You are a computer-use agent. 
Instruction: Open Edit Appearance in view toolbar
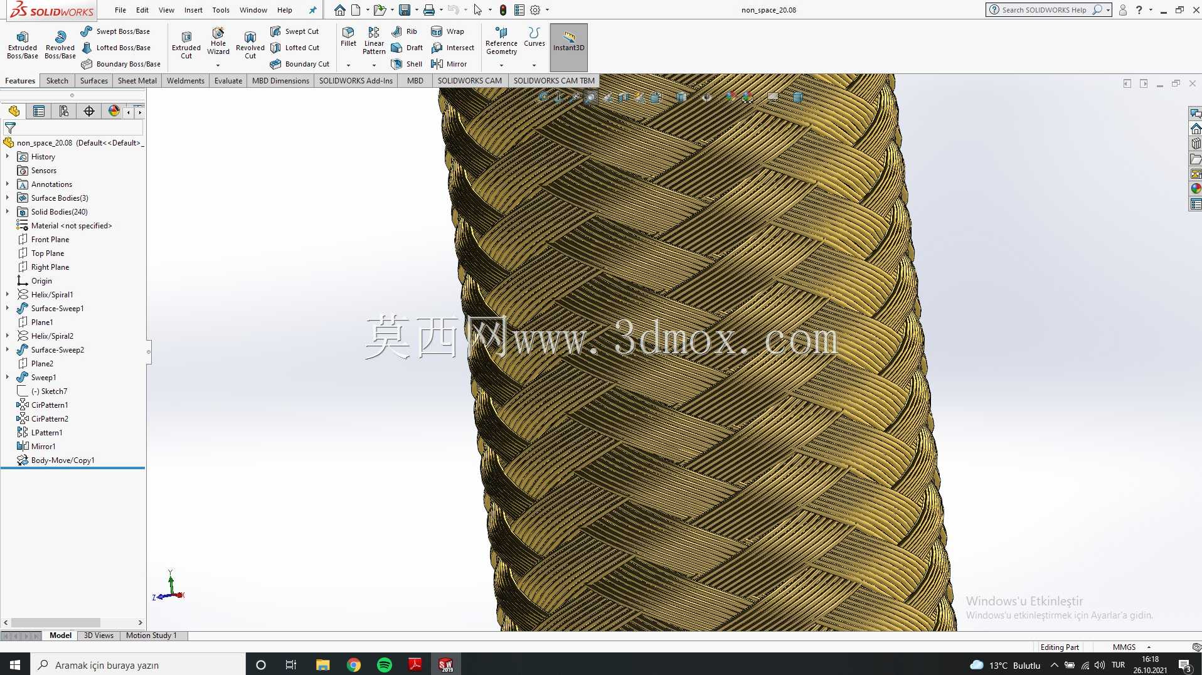click(730, 97)
